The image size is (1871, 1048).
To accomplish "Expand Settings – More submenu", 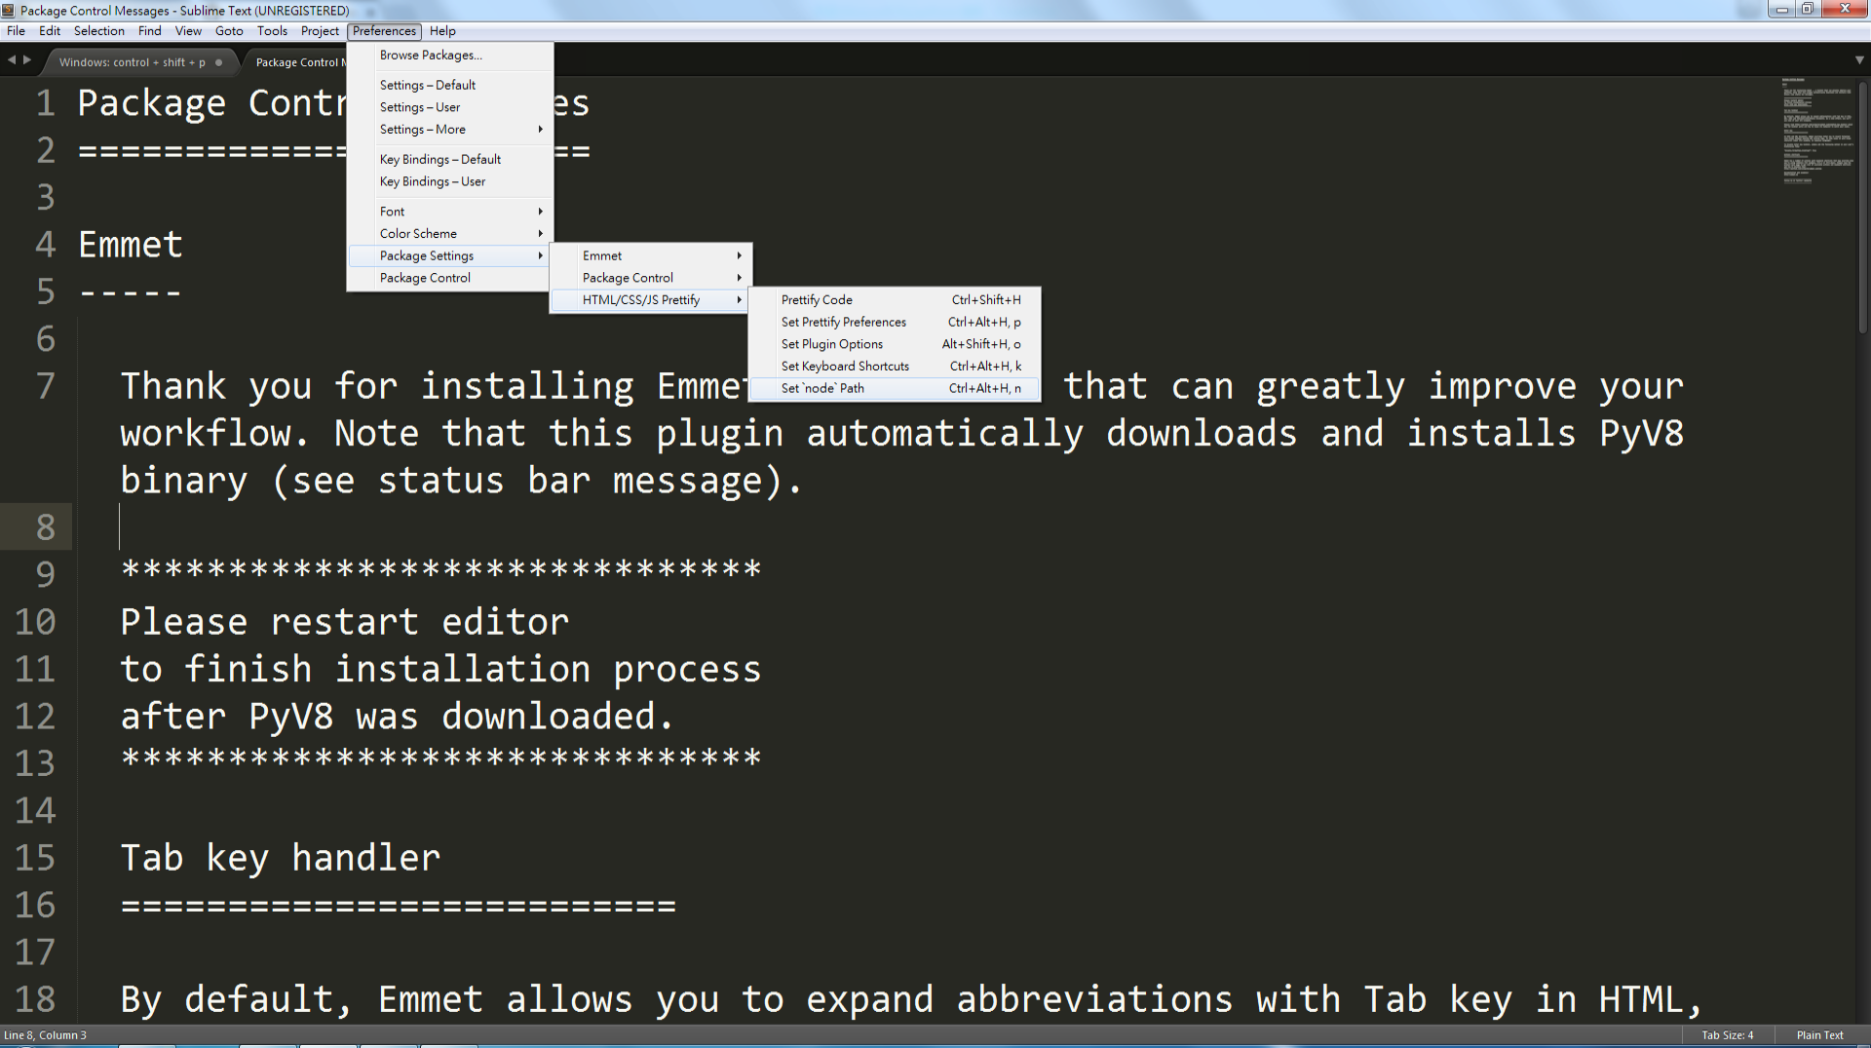I will click(x=450, y=130).
